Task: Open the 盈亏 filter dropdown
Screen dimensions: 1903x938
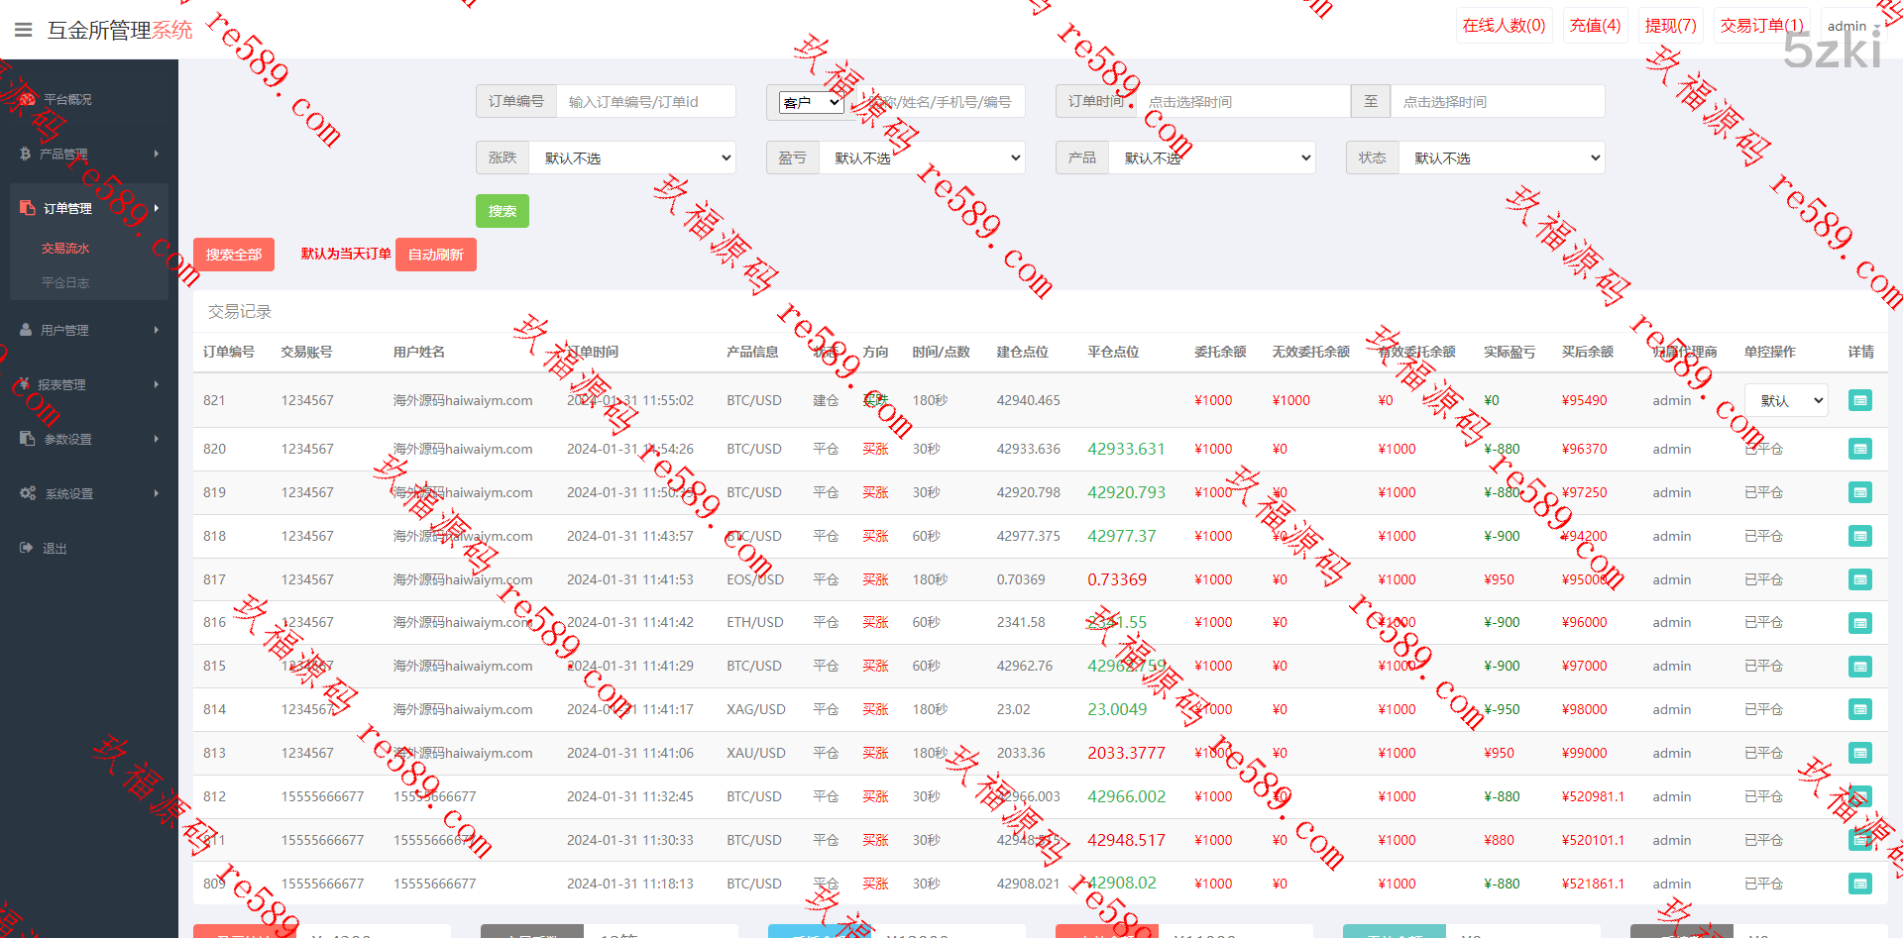Action: [x=922, y=157]
